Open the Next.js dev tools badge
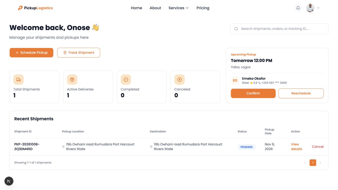 pyautogui.click(x=9, y=181)
